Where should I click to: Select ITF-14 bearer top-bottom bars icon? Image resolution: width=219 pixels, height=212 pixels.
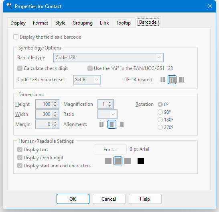click(x=182, y=80)
